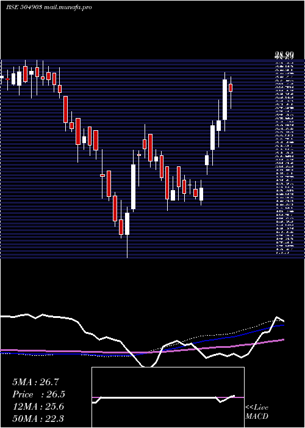The width and height of the screenshot is (305, 428).
Task: Click the '<<Live MACD' label
Action: pos(257,412)
